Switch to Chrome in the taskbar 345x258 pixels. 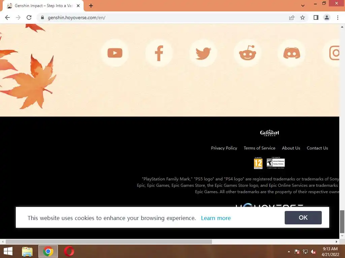[48, 251]
